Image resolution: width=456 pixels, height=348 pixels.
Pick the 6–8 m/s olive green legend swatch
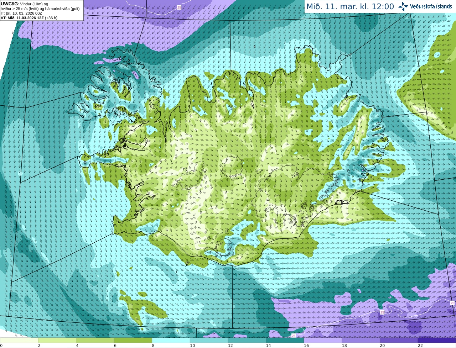(133, 340)
